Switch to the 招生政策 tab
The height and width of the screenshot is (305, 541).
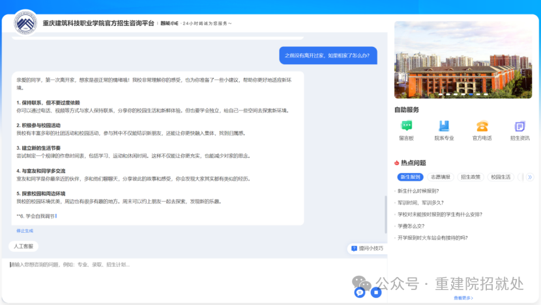[471, 177]
